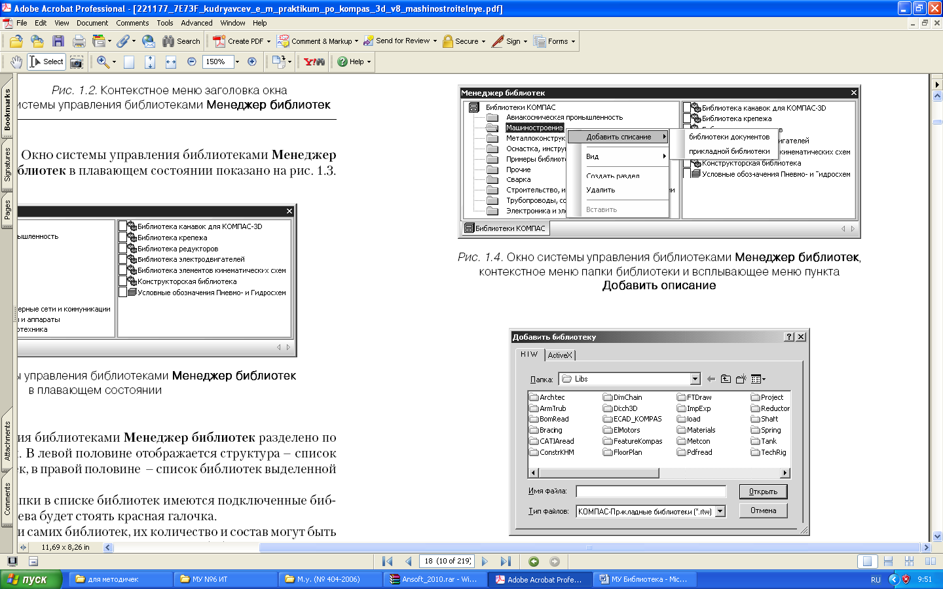The height and width of the screenshot is (589, 943).
Task: Open the zoom percentage dropdown arrow
Action: tap(237, 62)
